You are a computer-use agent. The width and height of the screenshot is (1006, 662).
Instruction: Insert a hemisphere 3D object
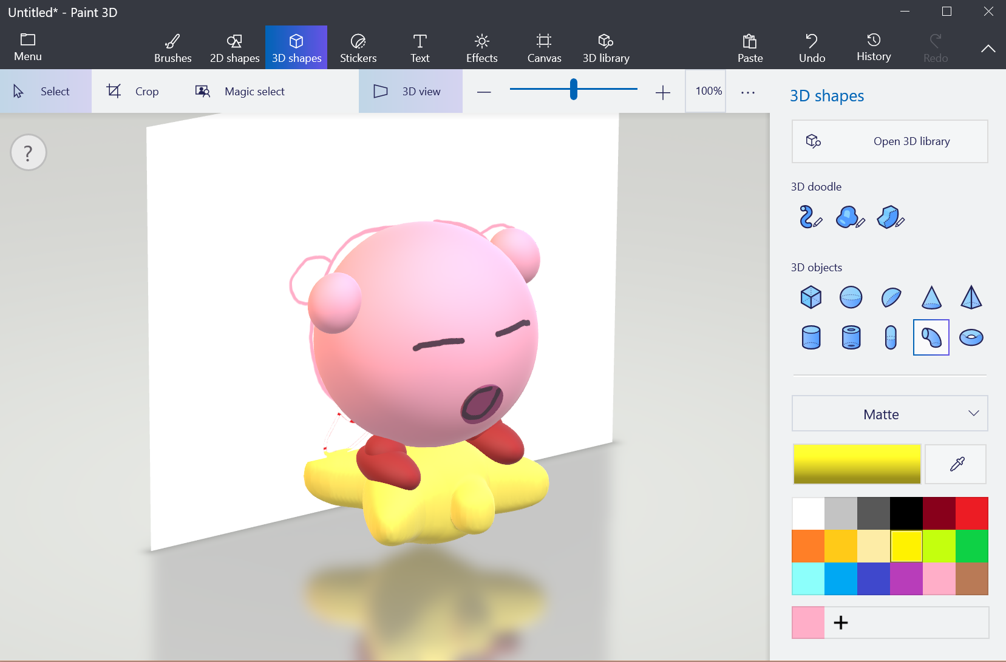(891, 297)
